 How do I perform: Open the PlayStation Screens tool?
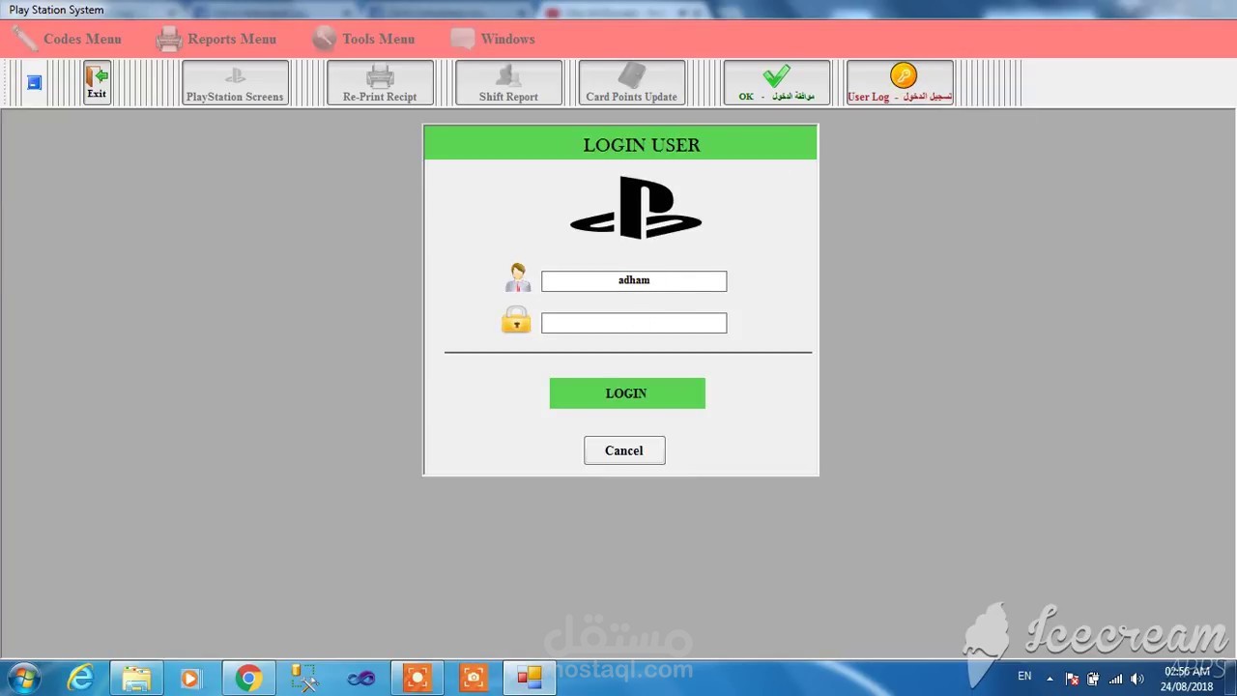(x=235, y=82)
